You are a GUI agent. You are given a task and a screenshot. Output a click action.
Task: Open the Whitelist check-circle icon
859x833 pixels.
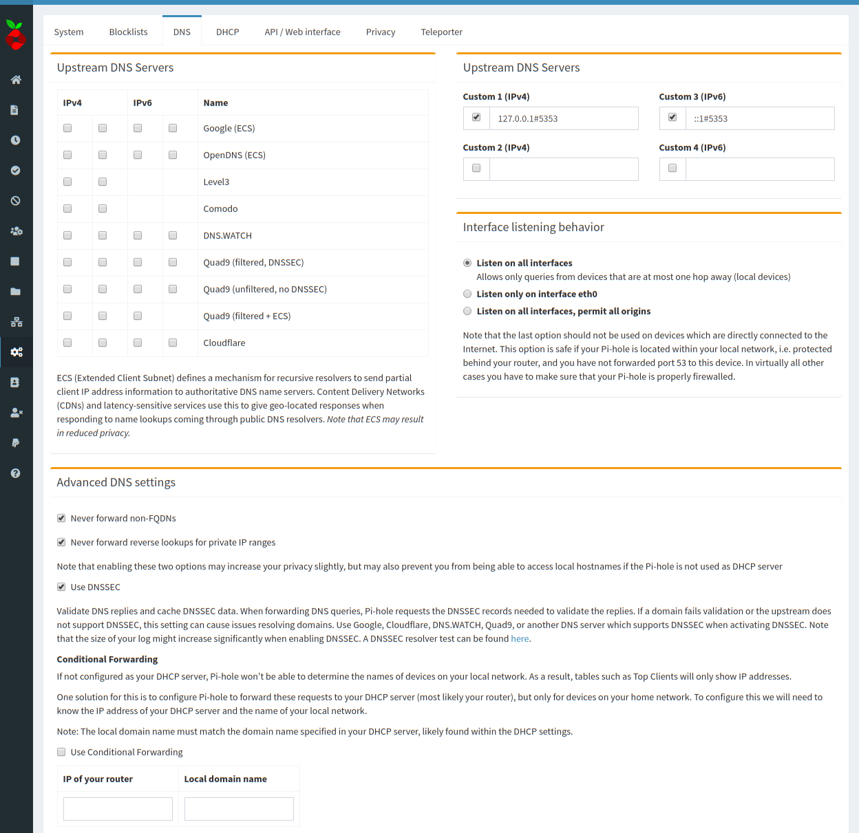[16, 171]
